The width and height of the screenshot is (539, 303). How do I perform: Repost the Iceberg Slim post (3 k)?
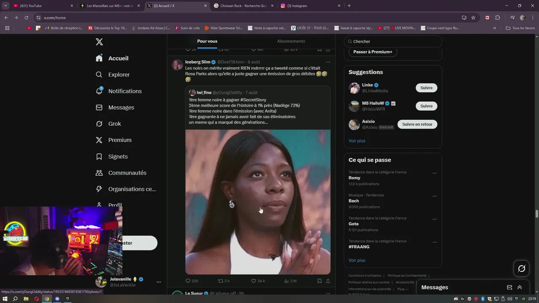point(224,281)
